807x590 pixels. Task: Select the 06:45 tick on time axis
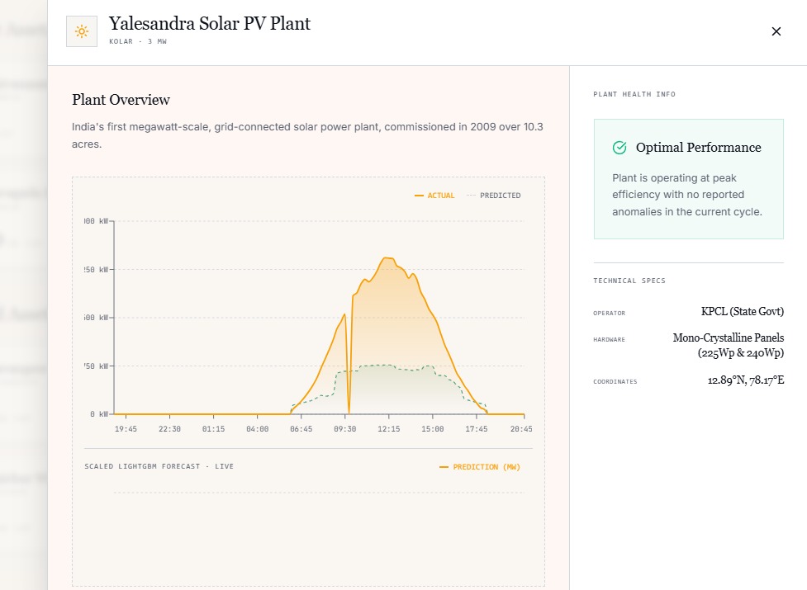tap(301, 428)
